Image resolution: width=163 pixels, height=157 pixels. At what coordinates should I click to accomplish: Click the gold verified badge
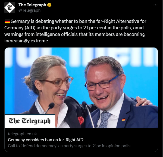49,5
